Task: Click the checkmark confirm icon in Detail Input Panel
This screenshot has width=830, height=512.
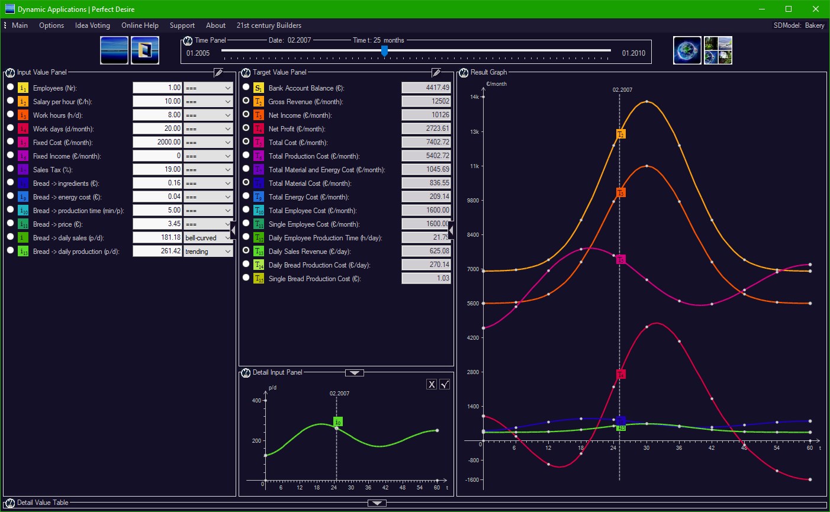Action: coord(445,384)
